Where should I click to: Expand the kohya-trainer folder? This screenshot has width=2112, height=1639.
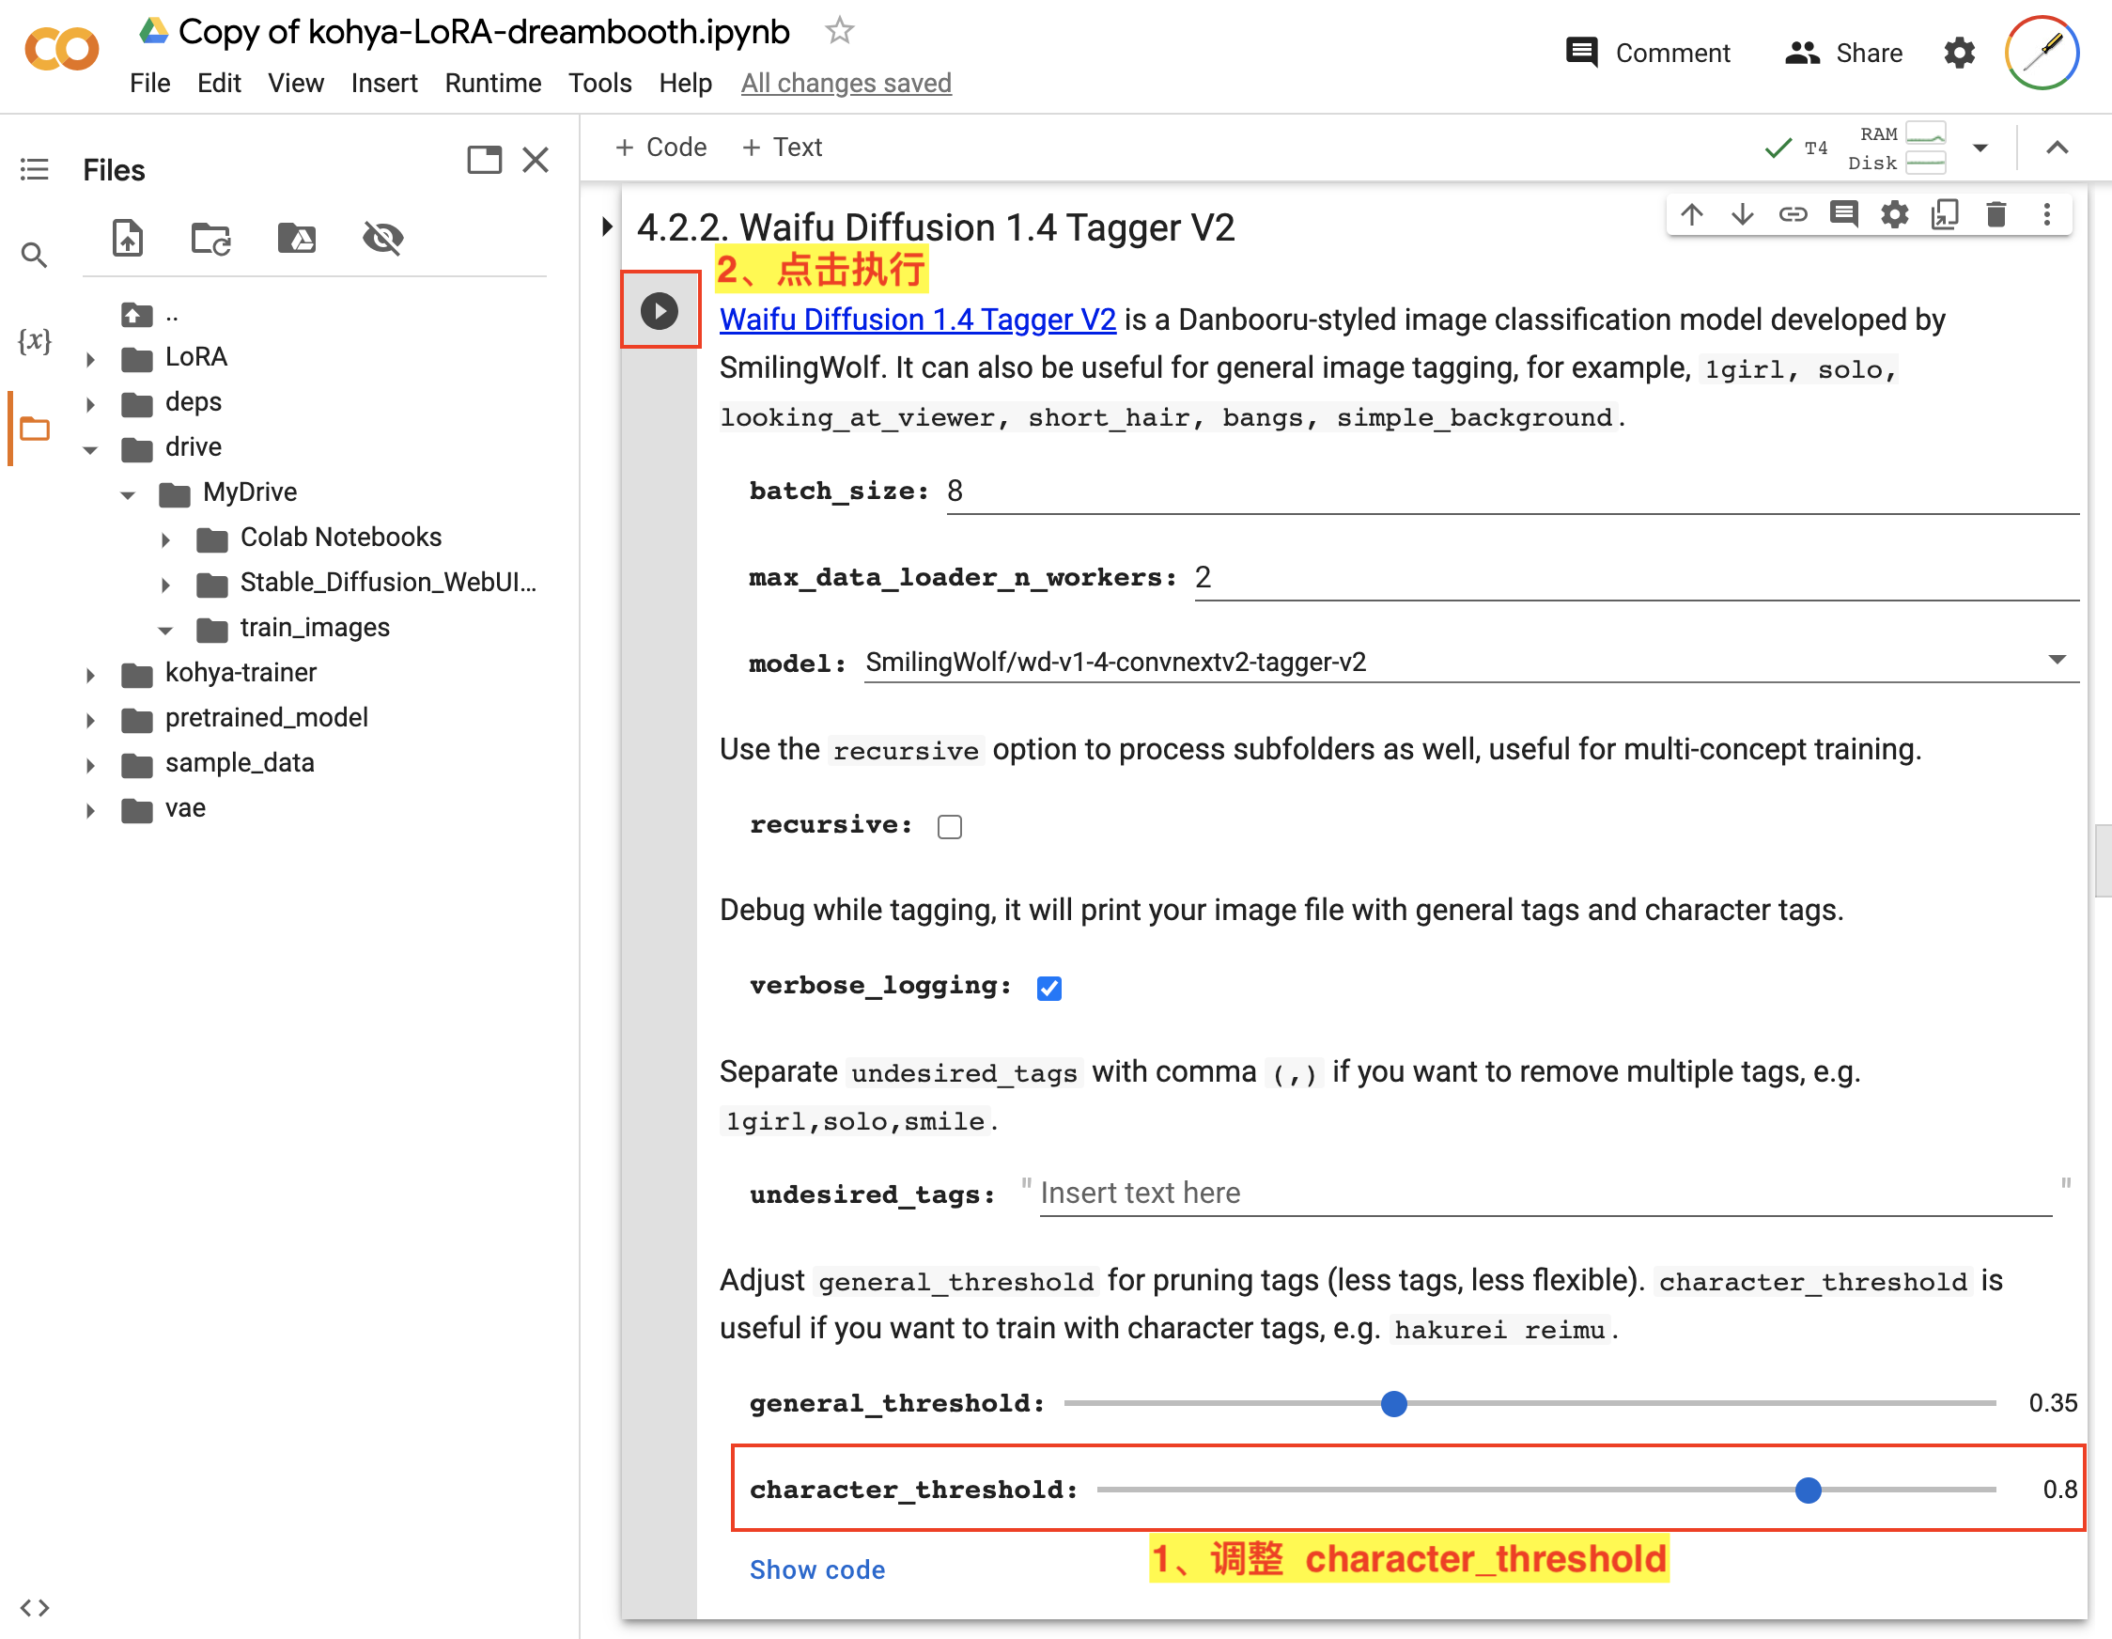[x=90, y=675]
